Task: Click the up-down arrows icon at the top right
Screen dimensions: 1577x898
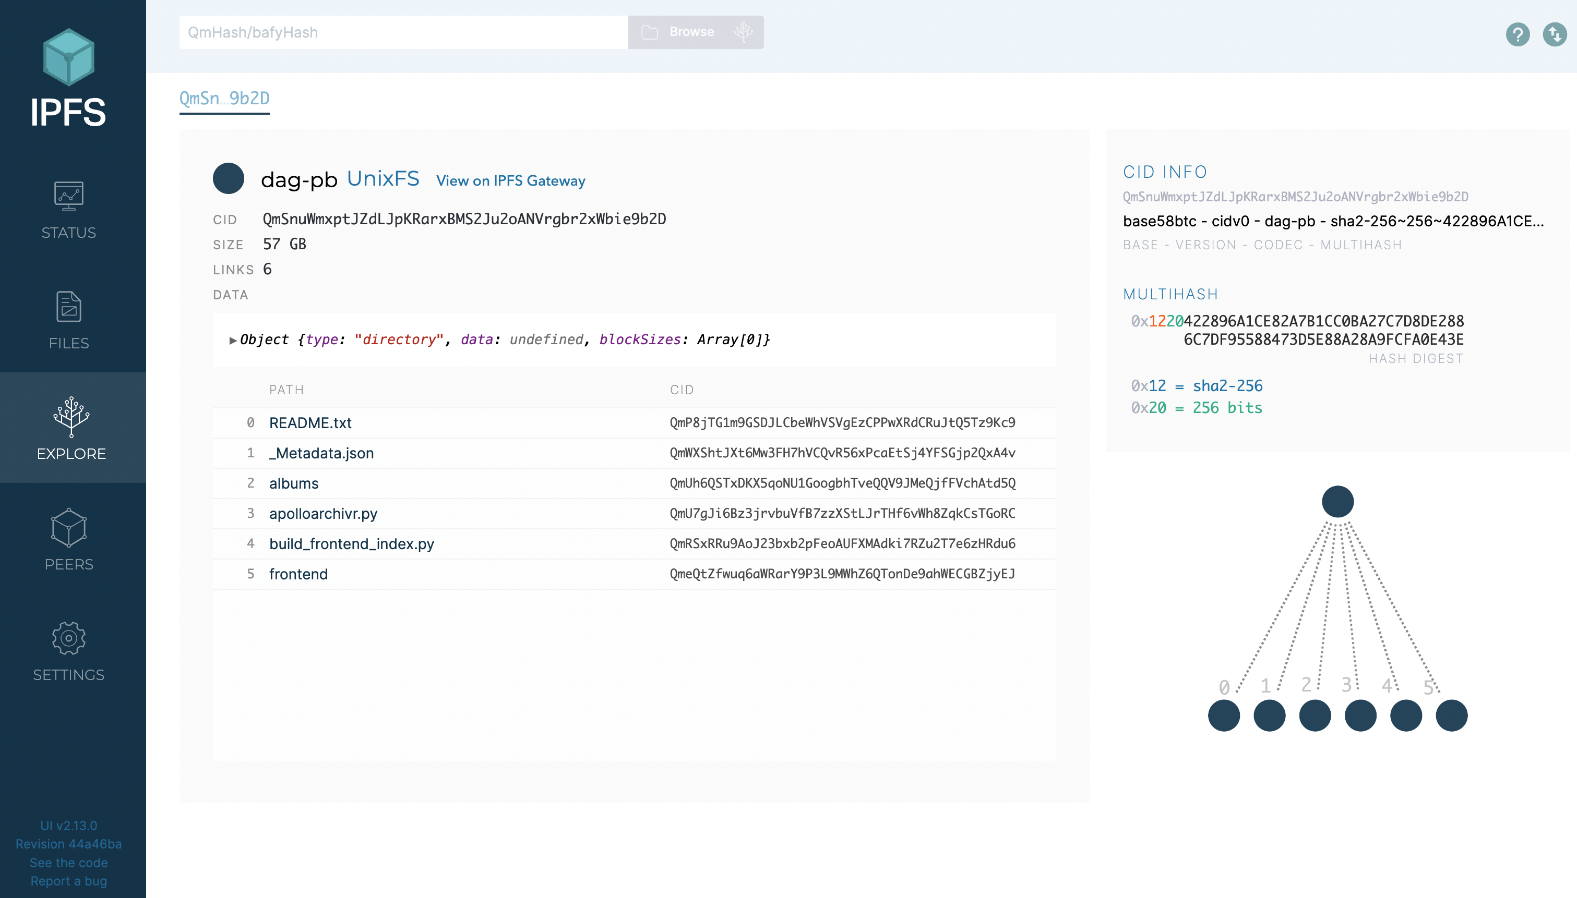Action: pos(1554,34)
